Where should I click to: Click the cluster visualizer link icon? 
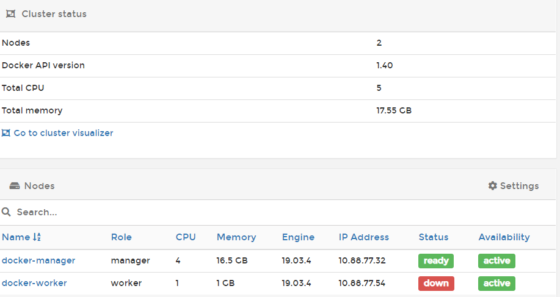coord(6,133)
